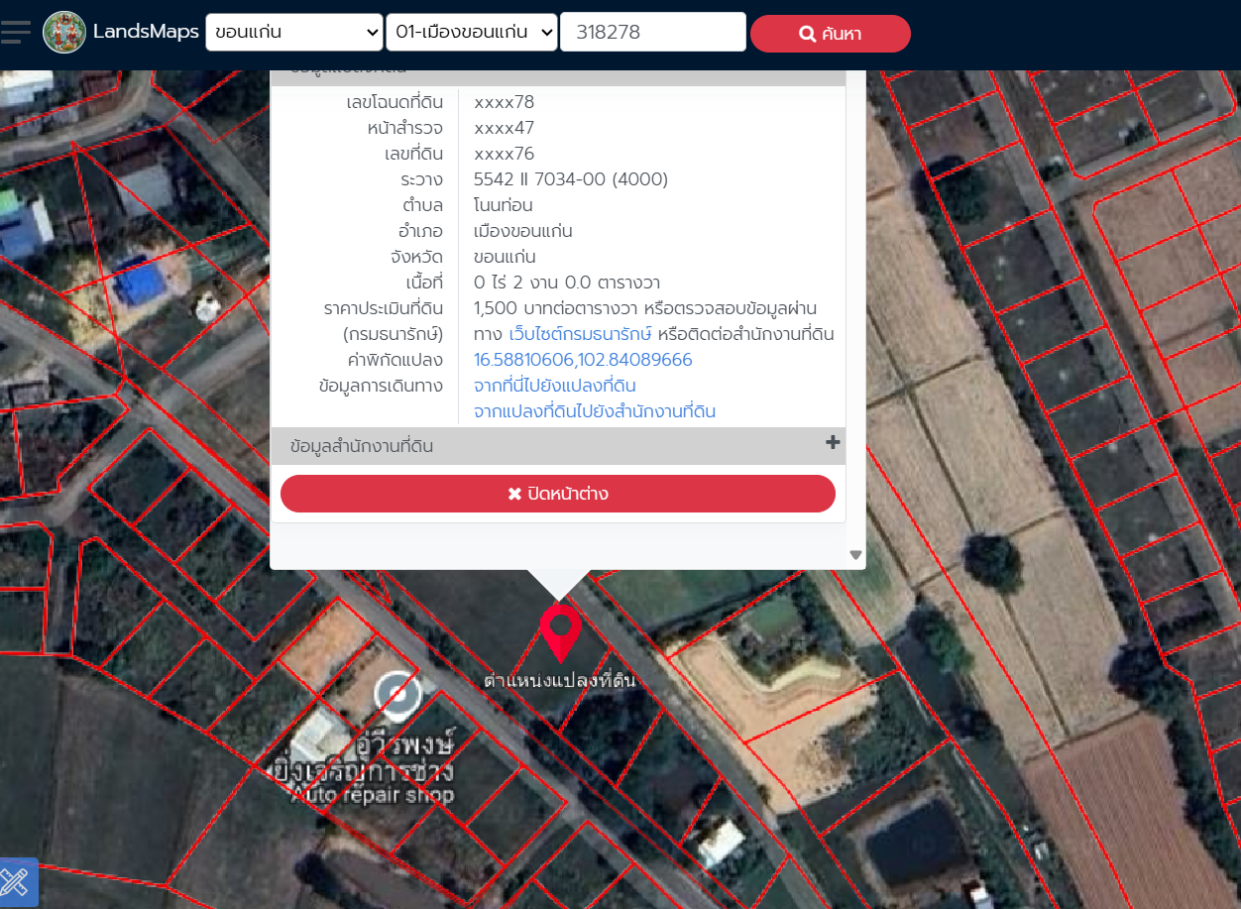
Task: Click the LandsMaps title text
Action: pyautogui.click(x=146, y=32)
